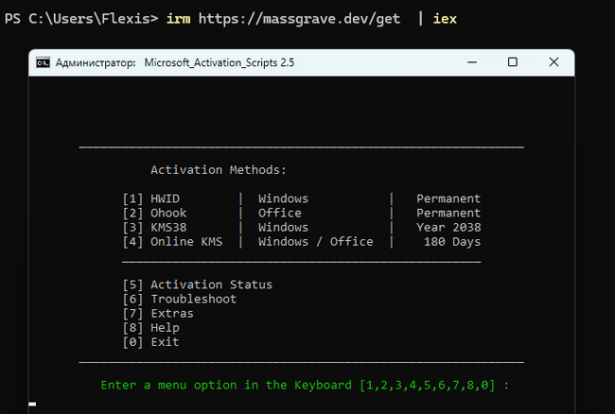Close the Microsoft Activation Scripts window
The image size is (615, 414).
(554, 62)
